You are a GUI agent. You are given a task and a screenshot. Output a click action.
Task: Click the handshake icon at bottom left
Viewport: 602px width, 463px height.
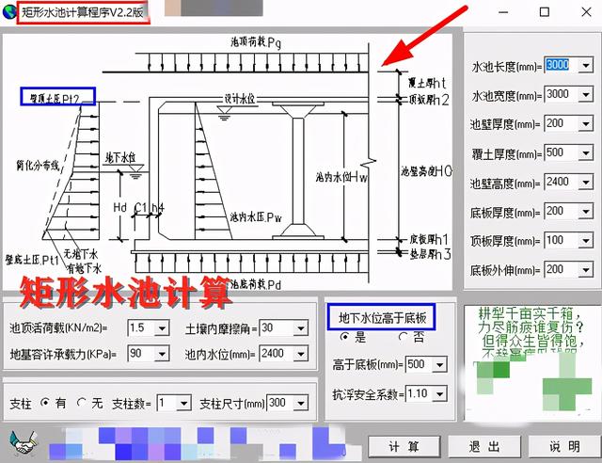[23, 442]
